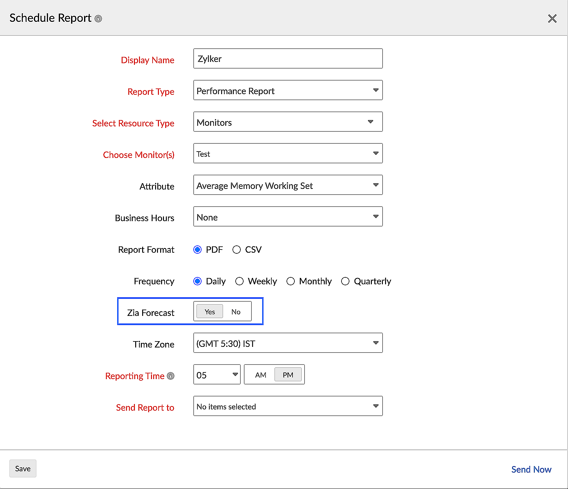Image resolution: width=568 pixels, height=489 pixels.
Task: Click inside the Display Name field
Action: 287,58
